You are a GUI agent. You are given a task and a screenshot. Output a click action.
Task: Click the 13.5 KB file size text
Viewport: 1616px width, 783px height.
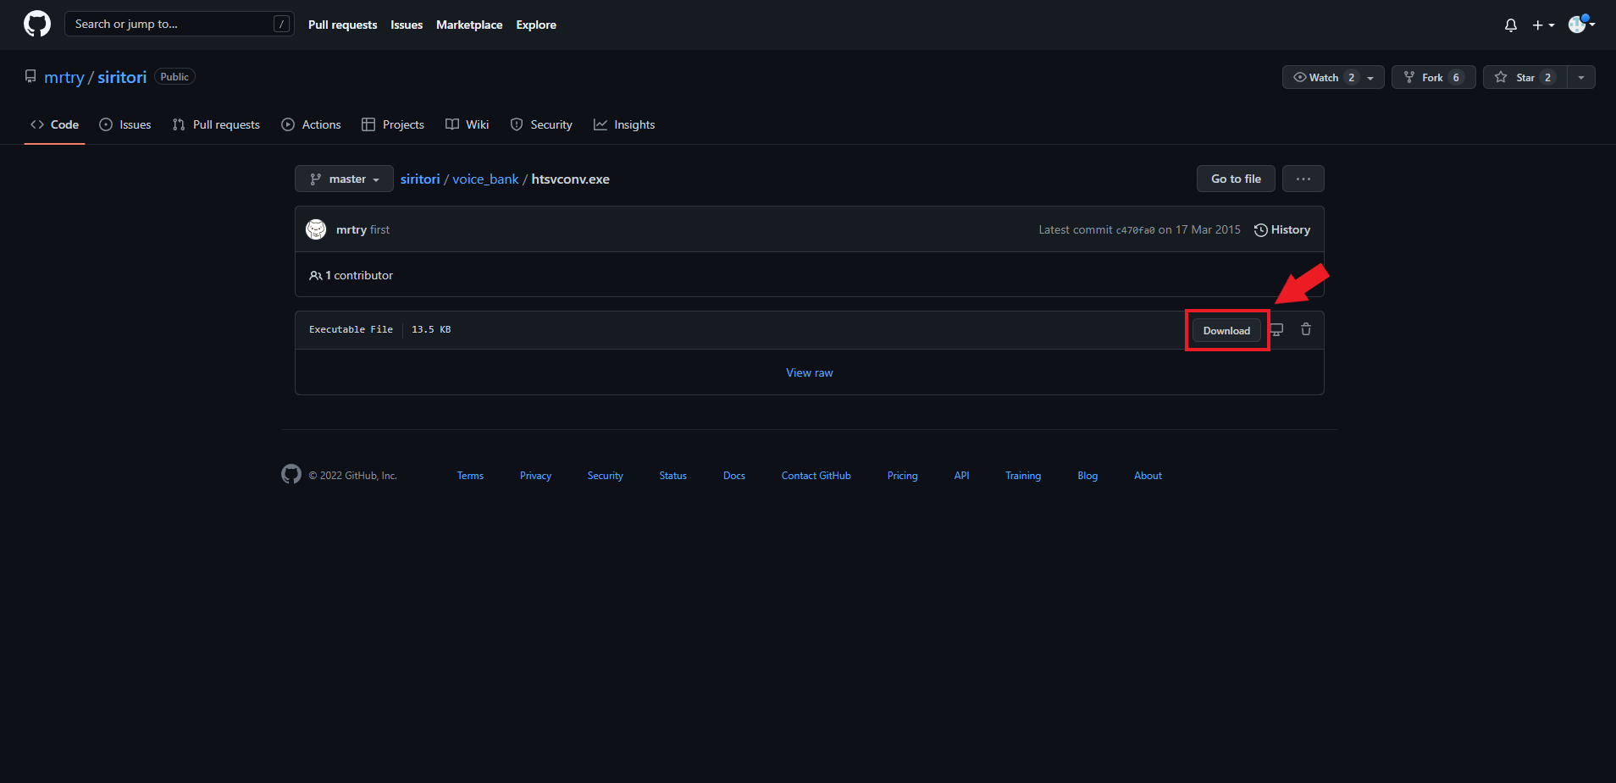(431, 329)
